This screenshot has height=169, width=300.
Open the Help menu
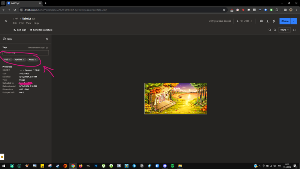(x=36, y=23)
